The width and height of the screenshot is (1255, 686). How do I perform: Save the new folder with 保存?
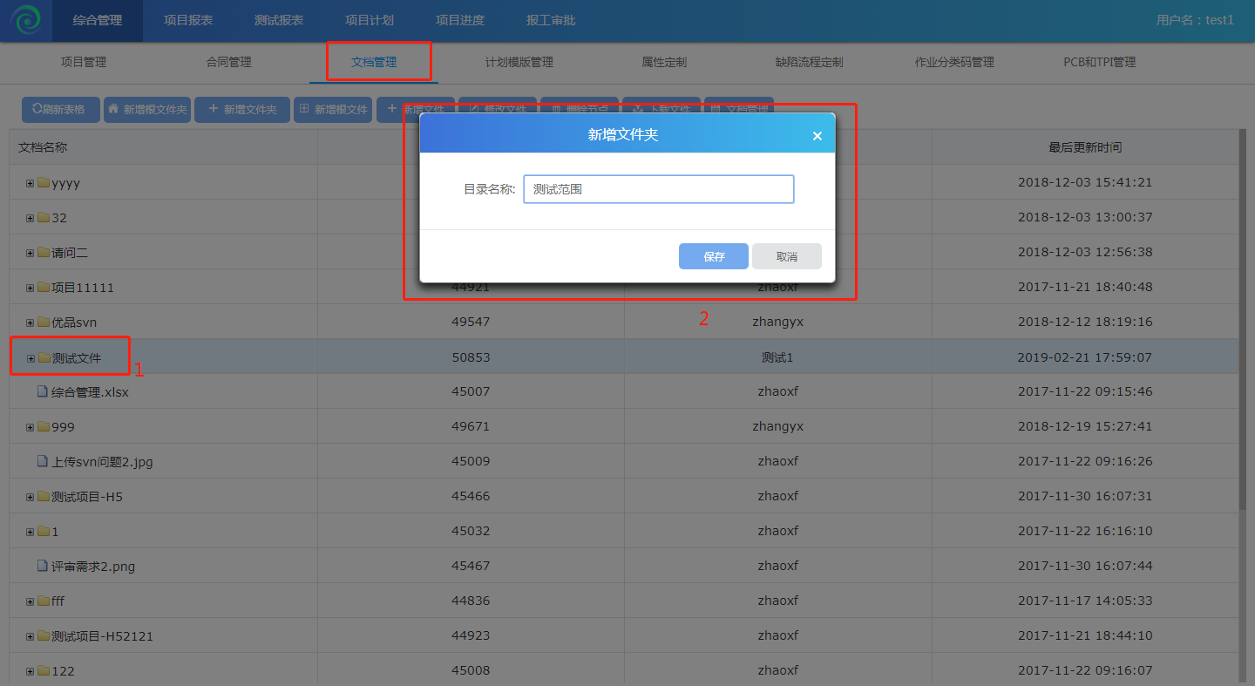coord(713,257)
